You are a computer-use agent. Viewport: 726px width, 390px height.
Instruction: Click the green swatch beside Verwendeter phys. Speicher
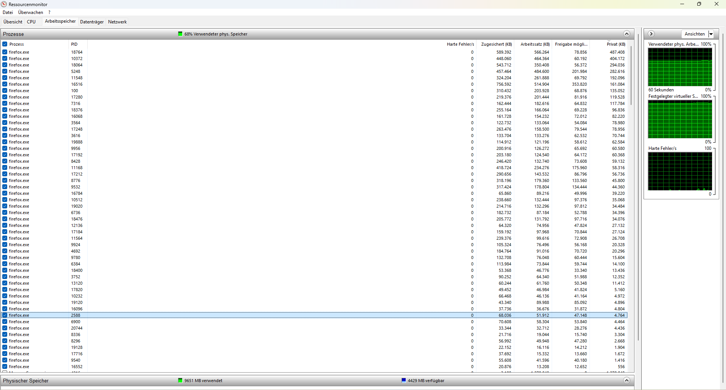pos(180,34)
